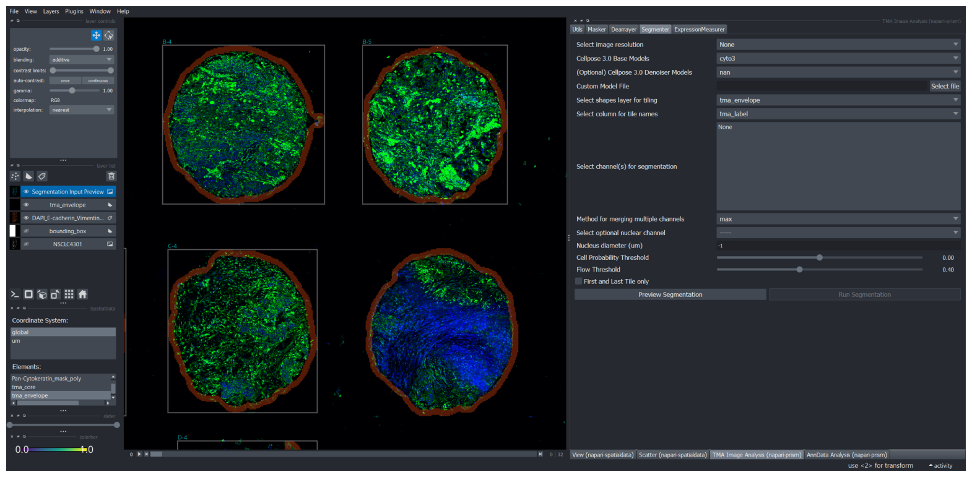Adjust Flow Threshold slider
Viewport: 972px width, 477px height.
click(x=820, y=270)
